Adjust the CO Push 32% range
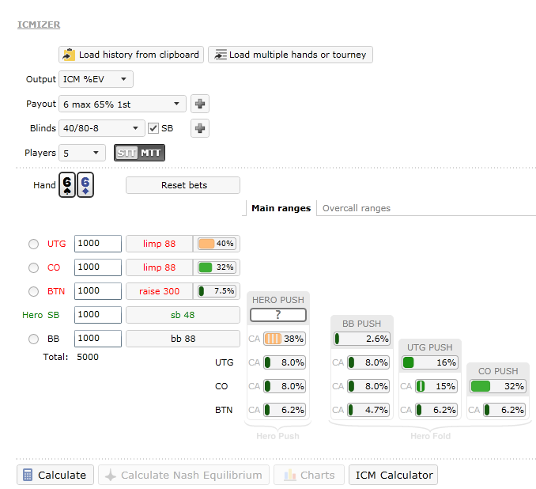536x489 pixels. pos(498,386)
